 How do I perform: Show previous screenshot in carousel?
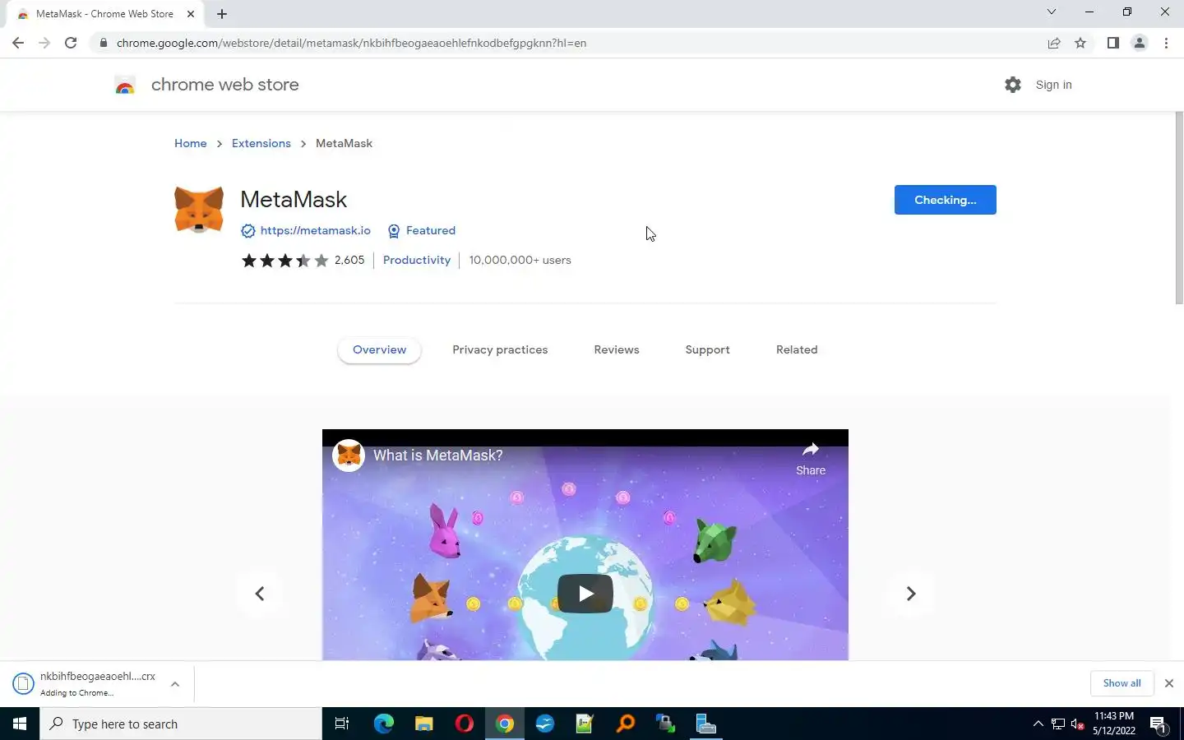click(x=260, y=594)
